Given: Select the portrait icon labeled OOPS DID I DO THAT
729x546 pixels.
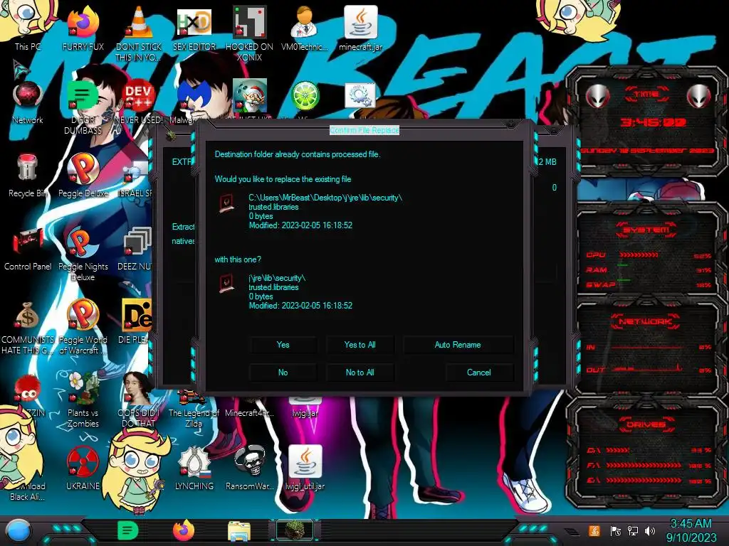Looking at the screenshot, I should tap(139, 387).
